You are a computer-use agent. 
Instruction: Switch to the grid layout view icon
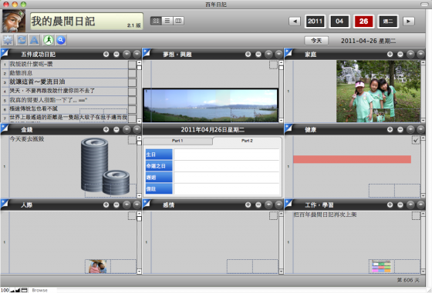(x=156, y=21)
